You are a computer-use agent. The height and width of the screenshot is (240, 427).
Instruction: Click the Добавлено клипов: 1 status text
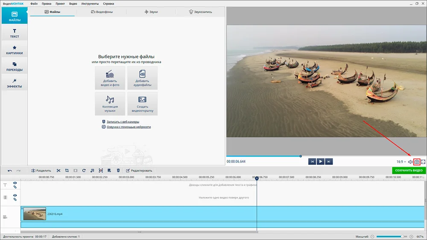click(66, 237)
